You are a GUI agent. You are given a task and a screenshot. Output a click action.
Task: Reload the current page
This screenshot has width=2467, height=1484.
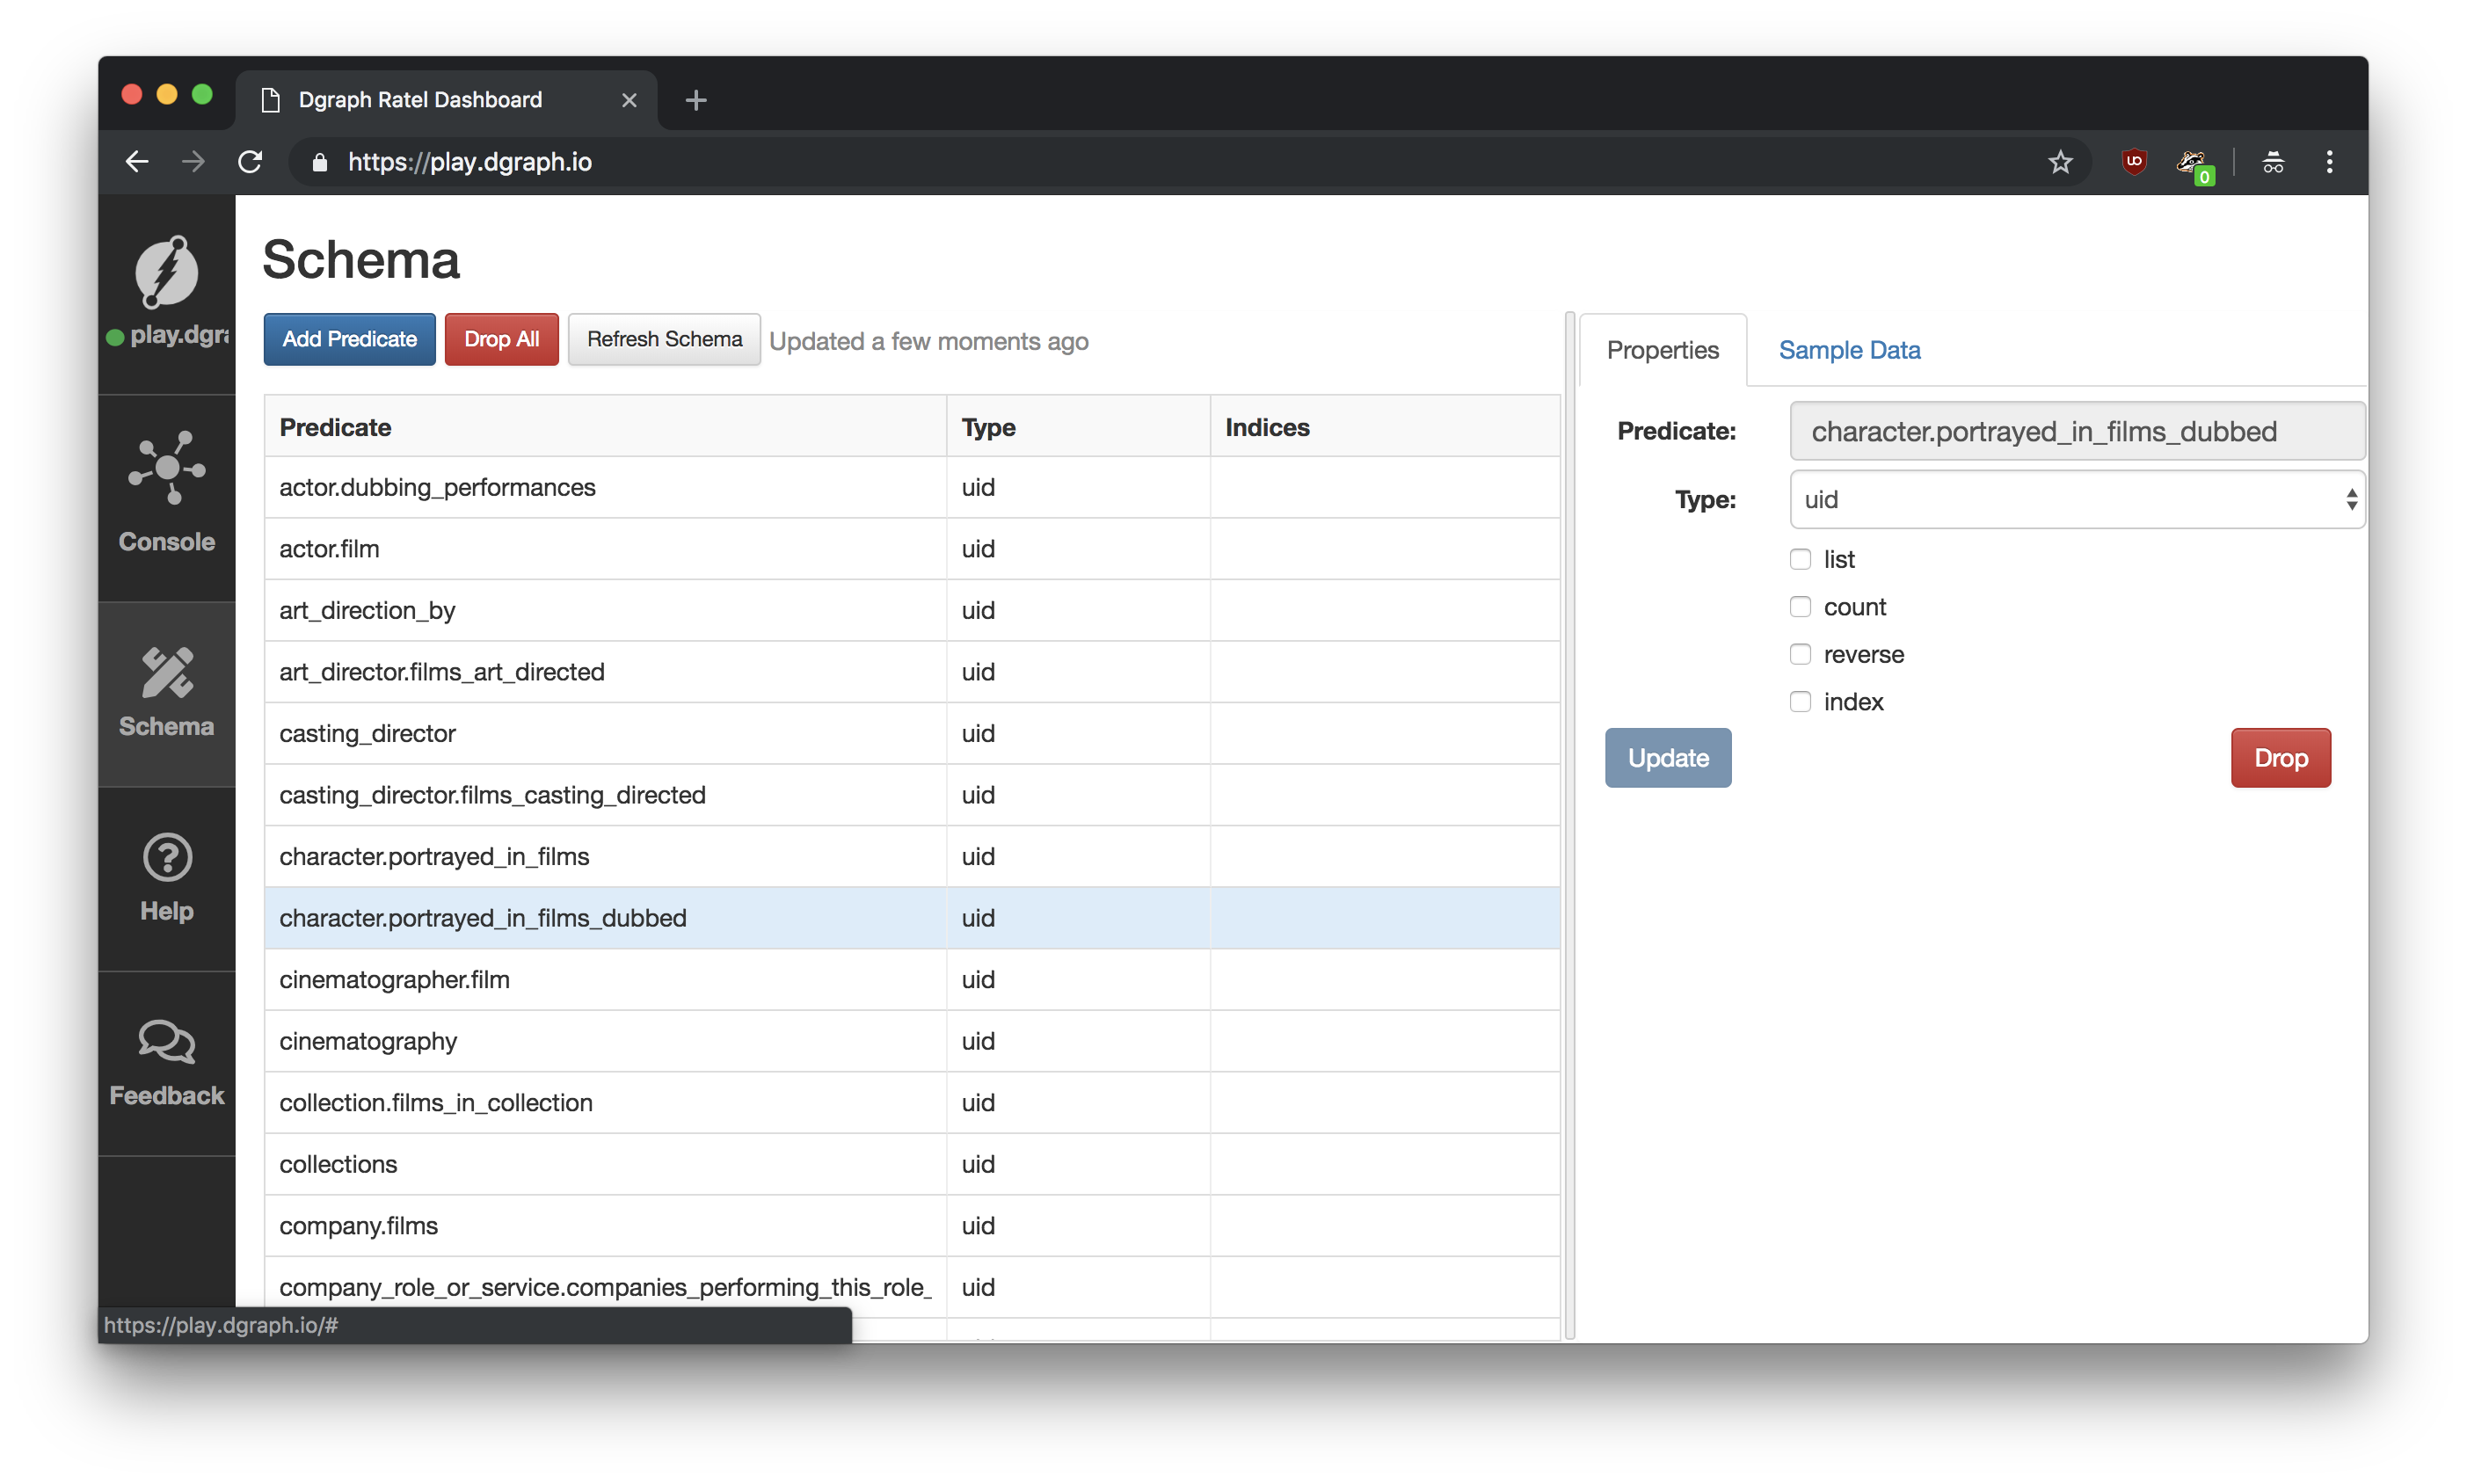250,161
